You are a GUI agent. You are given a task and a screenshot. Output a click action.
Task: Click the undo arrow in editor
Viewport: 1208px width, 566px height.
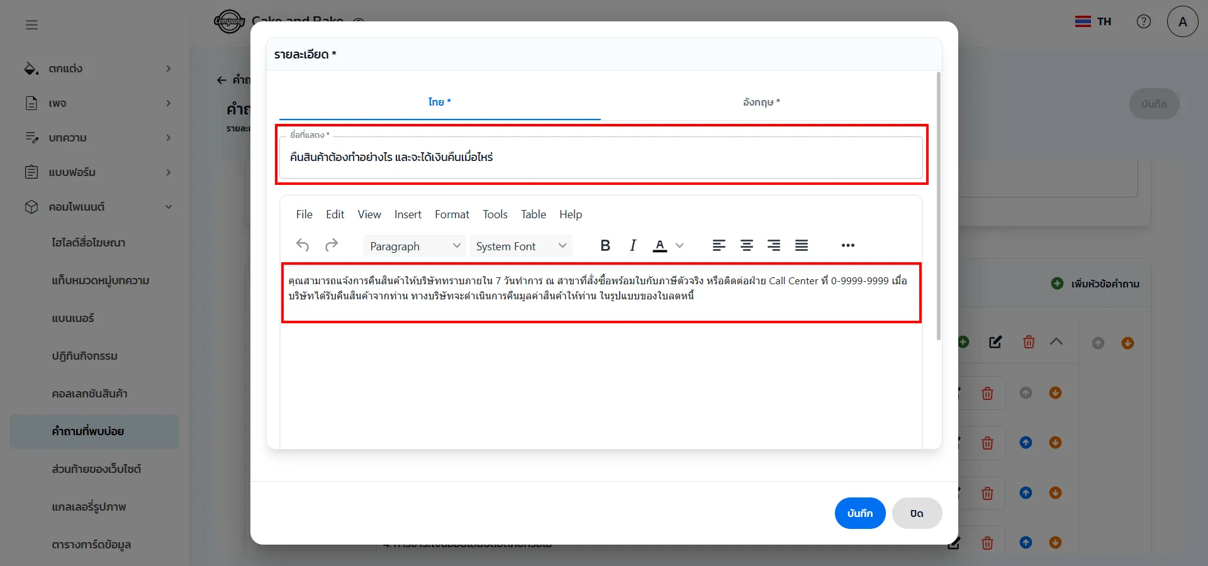tap(303, 246)
